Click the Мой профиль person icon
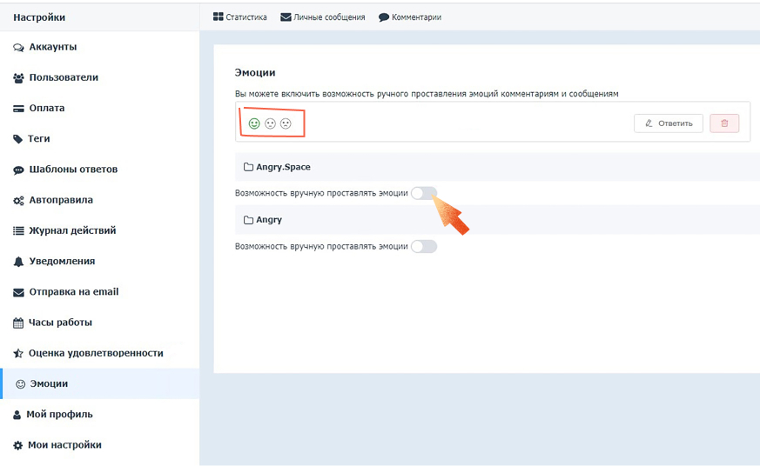Viewport: 760px width, 466px height. (17, 415)
